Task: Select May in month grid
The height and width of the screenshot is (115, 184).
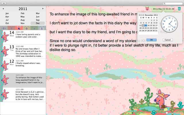Action: click(x=22, y=17)
